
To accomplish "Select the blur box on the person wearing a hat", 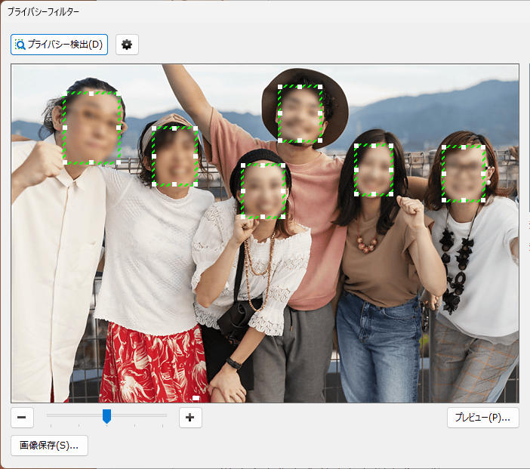I will coord(300,114).
